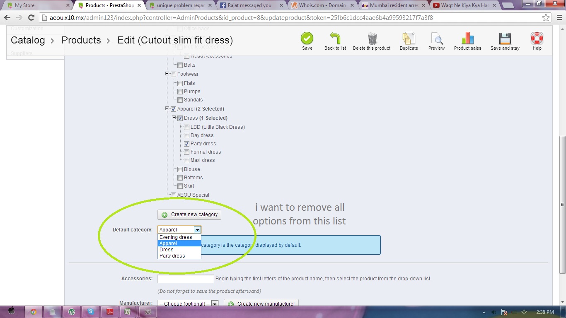The image size is (566, 318).
Task: Select Evening dress in the default category list
Action: click(x=179, y=237)
